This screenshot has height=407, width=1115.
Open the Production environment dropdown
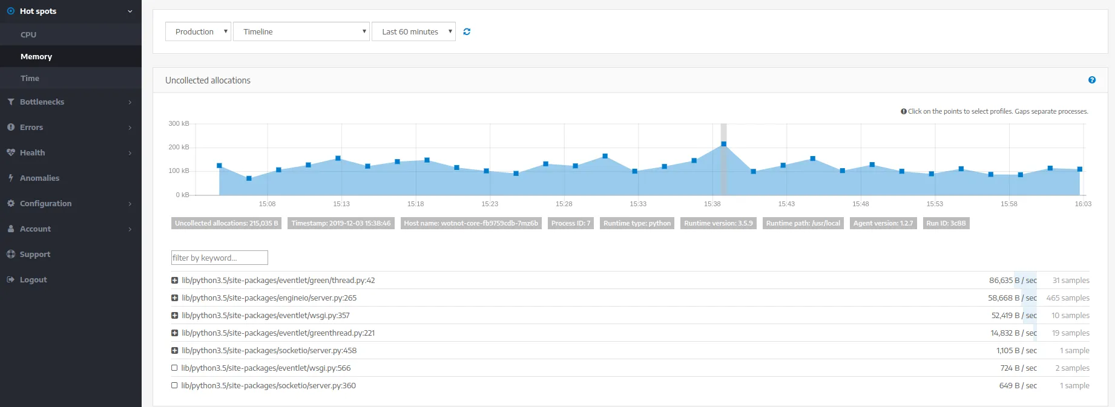click(x=198, y=31)
